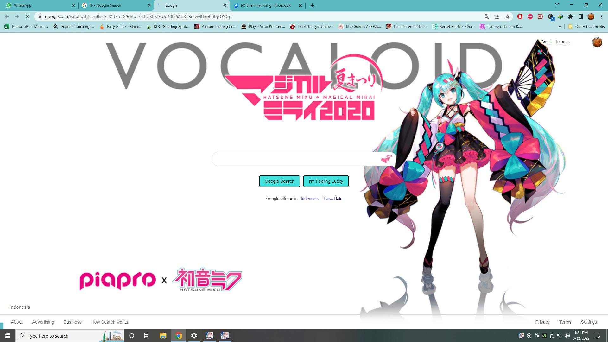Close the WhatsApp tab
608x342 pixels.
[73, 5]
